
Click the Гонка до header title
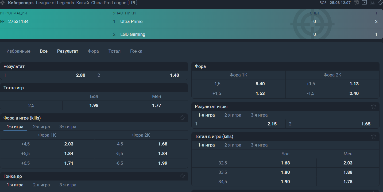pyautogui.click(x=13, y=176)
